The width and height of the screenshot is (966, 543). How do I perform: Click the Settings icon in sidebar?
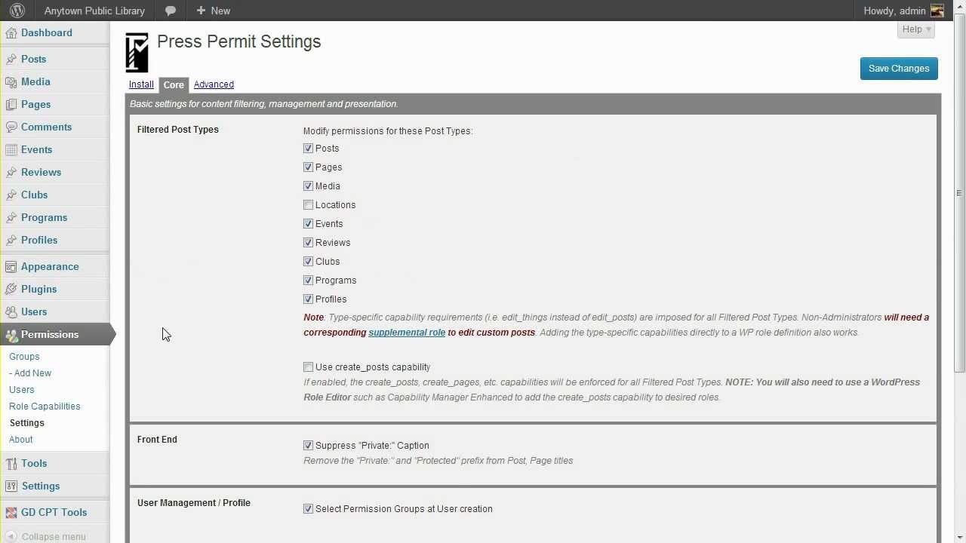click(11, 486)
